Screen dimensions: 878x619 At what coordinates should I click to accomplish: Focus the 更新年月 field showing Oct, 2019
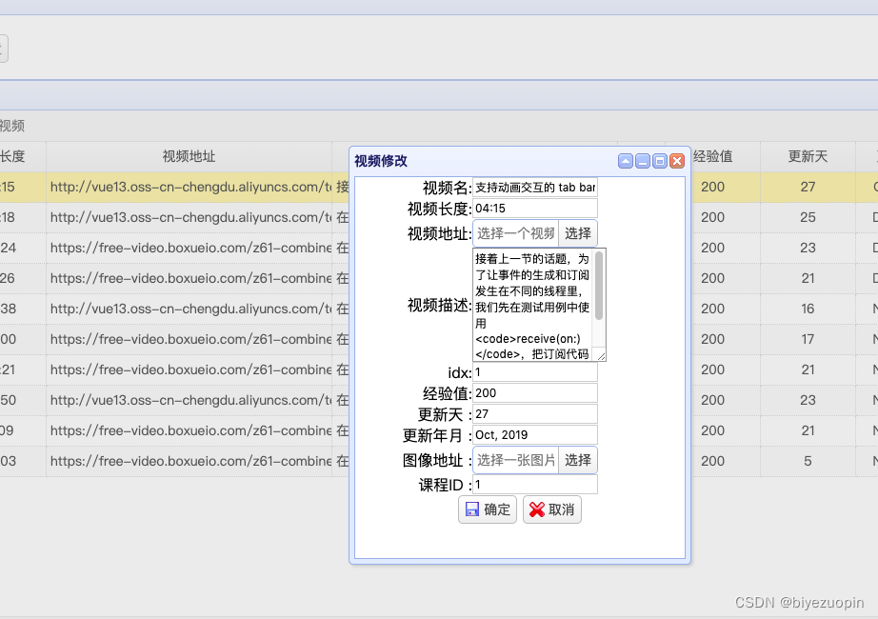pyautogui.click(x=535, y=435)
